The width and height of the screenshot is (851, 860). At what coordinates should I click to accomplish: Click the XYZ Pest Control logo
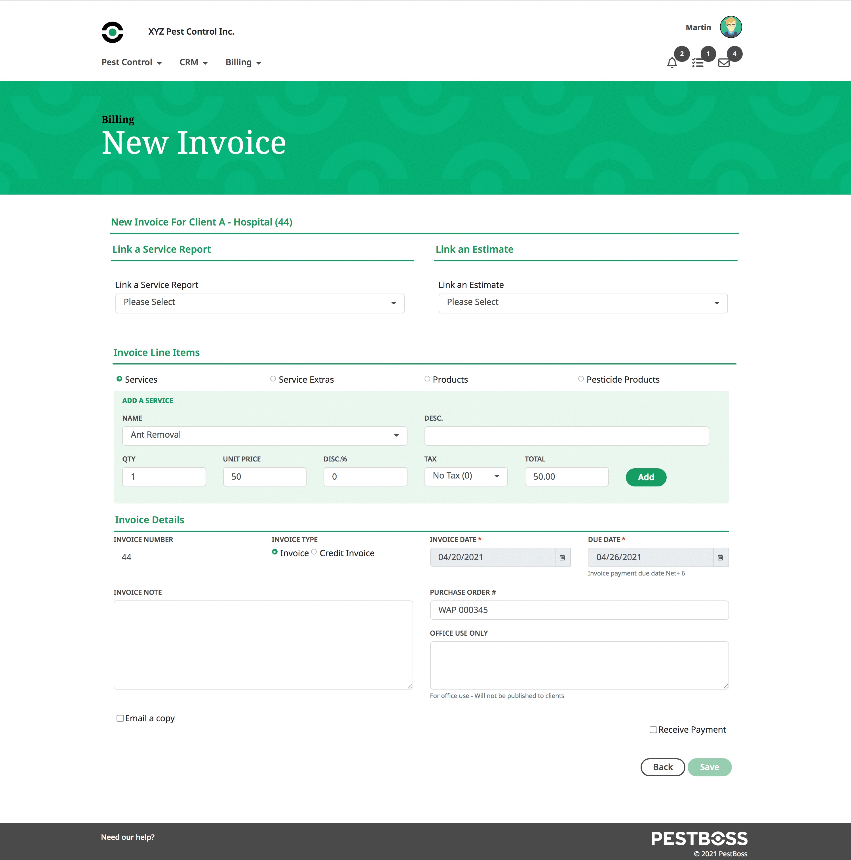[112, 32]
